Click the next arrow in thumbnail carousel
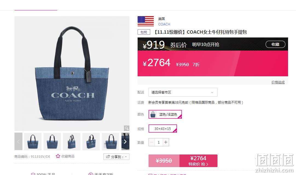 125,142
